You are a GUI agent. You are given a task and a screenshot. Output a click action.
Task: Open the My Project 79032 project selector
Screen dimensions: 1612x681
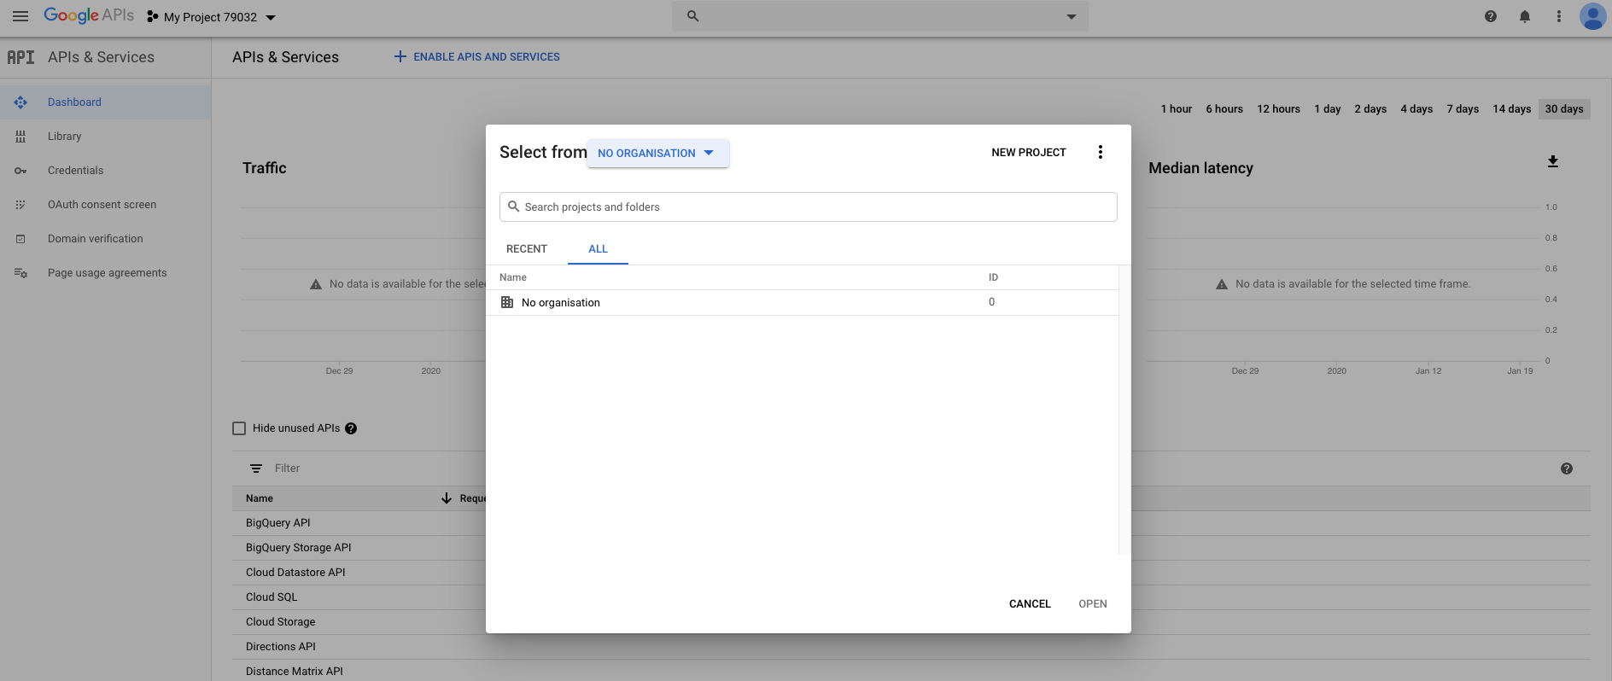[x=212, y=17]
